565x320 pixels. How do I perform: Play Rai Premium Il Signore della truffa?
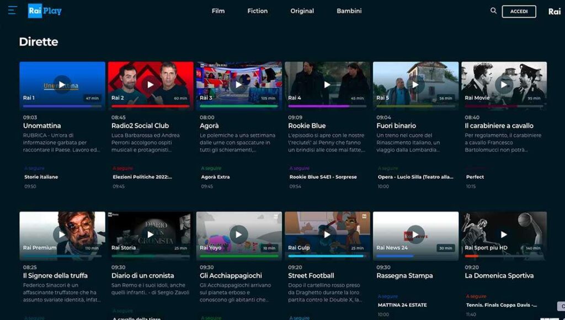(62, 235)
